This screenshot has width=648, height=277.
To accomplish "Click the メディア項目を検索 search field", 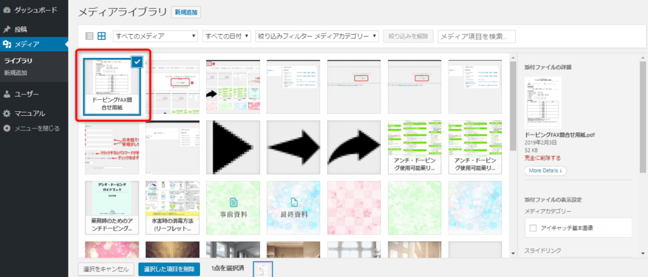I will tap(477, 36).
